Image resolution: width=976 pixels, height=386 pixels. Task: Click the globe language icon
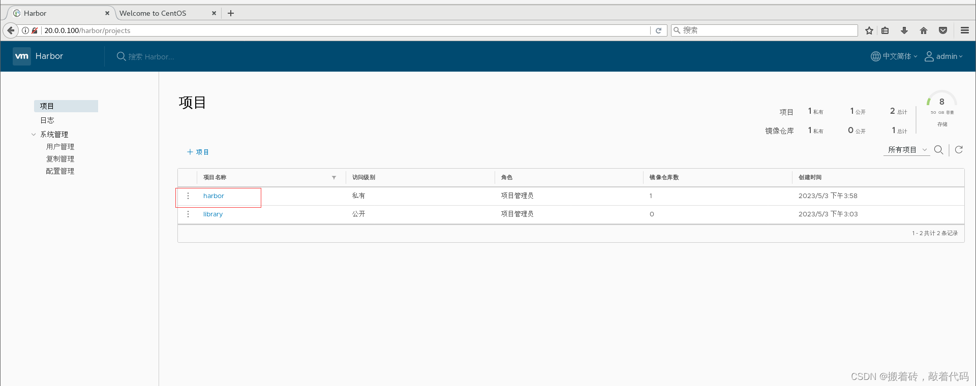[875, 56]
